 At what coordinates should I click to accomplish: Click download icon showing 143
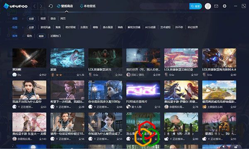click(x=40, y=139)
